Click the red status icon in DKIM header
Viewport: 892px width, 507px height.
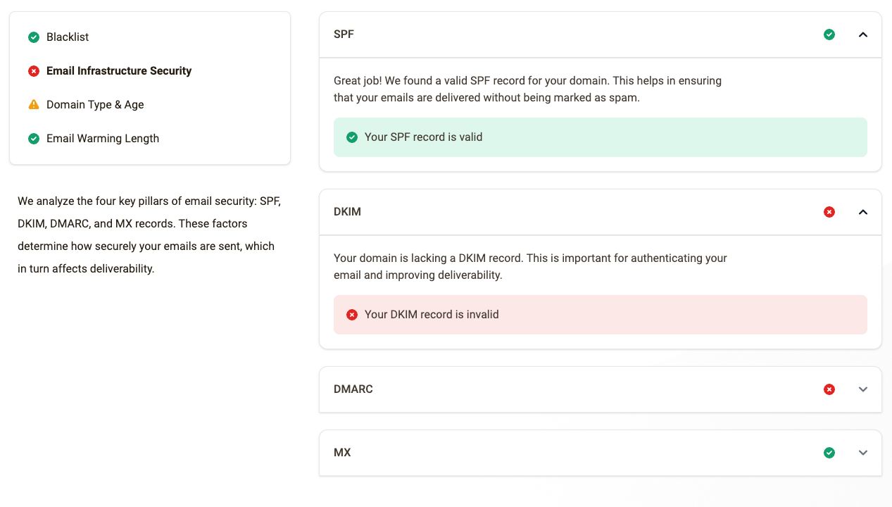829,212
